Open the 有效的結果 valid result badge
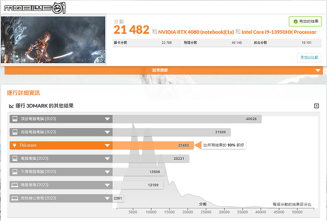The width and height of the screenshot is (327, 221). coord(305,21)
